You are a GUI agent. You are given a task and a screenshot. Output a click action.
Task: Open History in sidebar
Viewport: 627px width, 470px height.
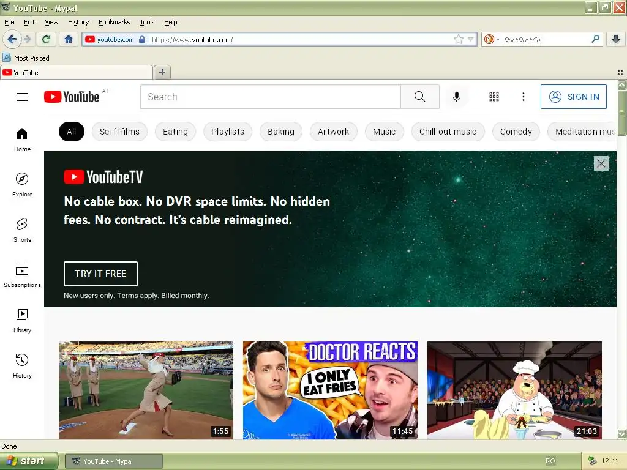click(x=23, y=366)
